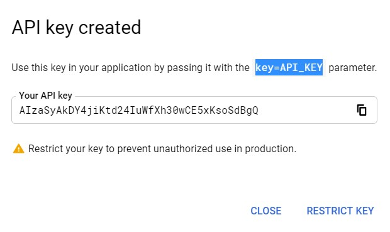The height and width of the screenshot is (232, 390).
Task: Click the yellow warning triangle icon
Action: [19, 149]
